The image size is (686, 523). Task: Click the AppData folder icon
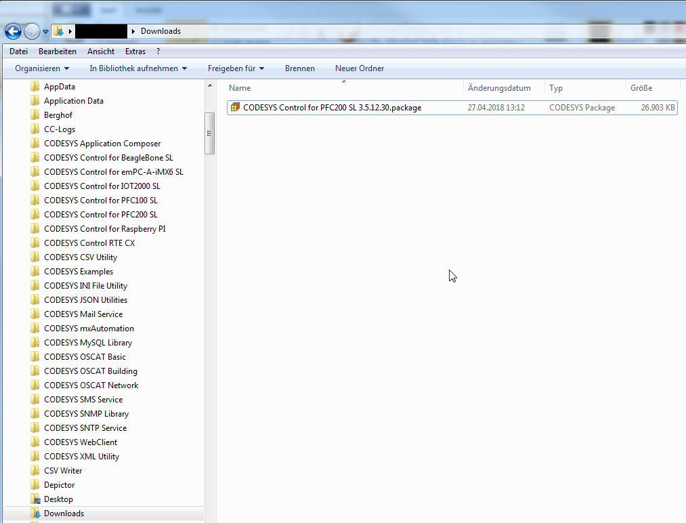coord(35,87)
